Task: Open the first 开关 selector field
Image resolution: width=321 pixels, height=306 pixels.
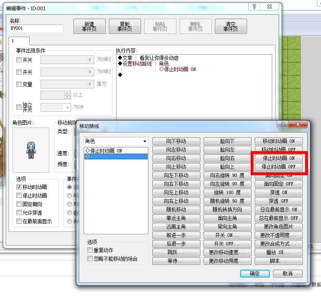Action: (x=67, y=60)
